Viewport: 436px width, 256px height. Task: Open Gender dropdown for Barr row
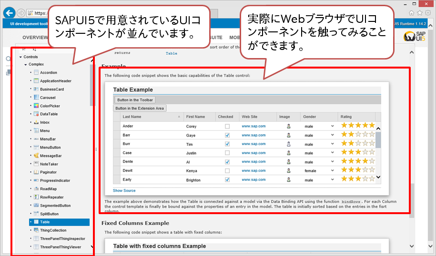tap(332, 135)
